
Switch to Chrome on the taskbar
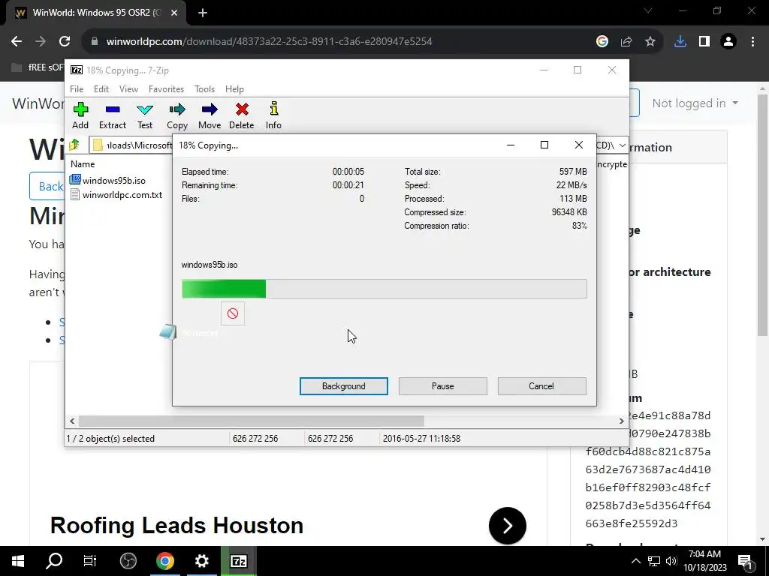point(164,561)
